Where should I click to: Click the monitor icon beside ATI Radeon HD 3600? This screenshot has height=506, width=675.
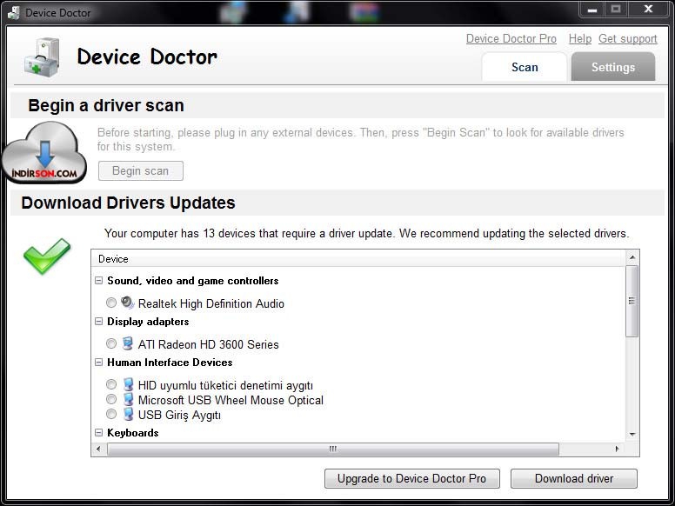click(127, 343)
